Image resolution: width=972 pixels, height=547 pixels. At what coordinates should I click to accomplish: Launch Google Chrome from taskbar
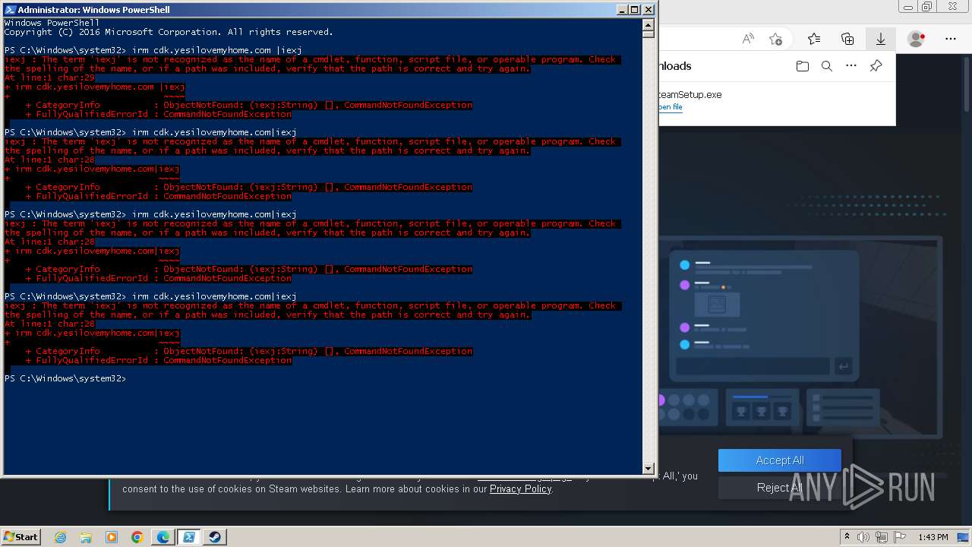pos(137,537)
